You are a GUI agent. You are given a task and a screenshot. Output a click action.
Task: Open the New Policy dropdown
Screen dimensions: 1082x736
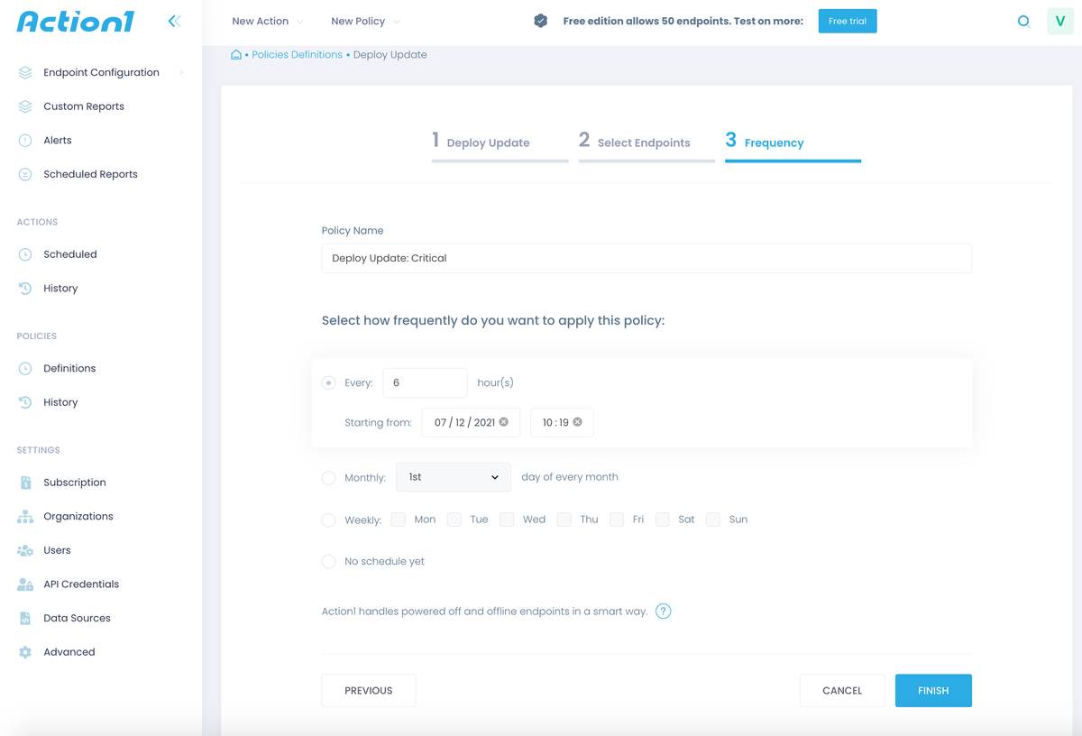click(365, 21)
